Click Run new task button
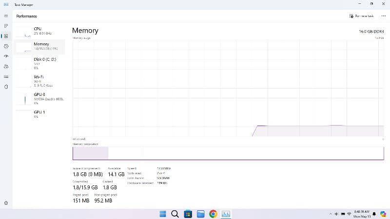The height and width of the screenshot is (219, 390). point(362,16)
